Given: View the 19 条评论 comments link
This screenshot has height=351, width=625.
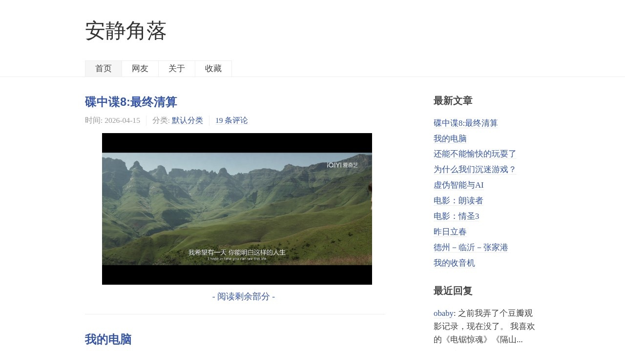Looking at the screenshot, I should [231, 120].
